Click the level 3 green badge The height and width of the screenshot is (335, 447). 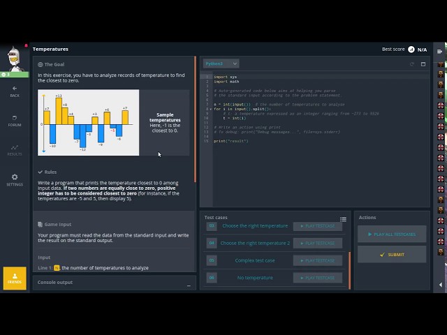(14, 75)
